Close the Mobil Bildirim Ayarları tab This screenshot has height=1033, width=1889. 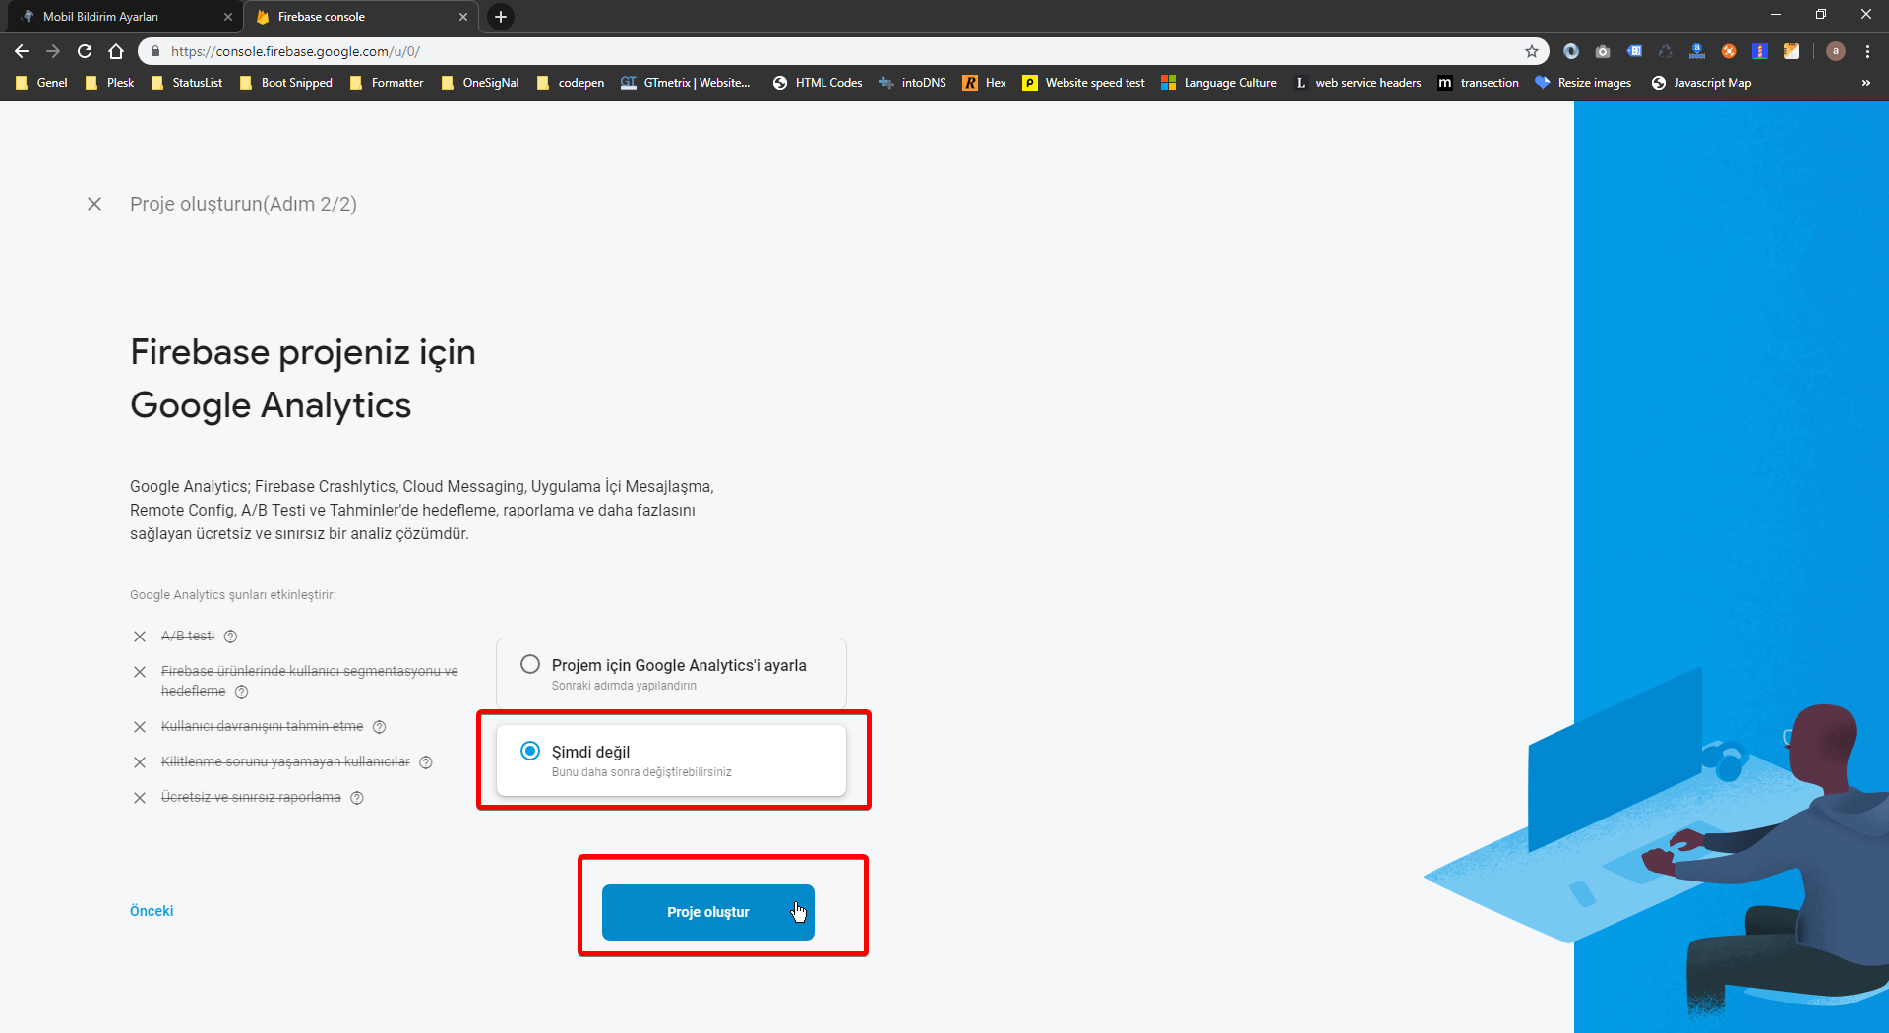click(228, 17)
